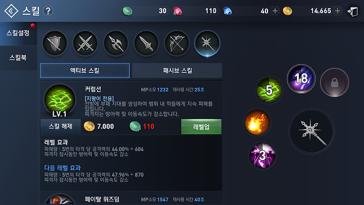The width and height of the screenshot is (364, 205).
Task: Select the bow and arrow weapon icon
Action: 176,44
